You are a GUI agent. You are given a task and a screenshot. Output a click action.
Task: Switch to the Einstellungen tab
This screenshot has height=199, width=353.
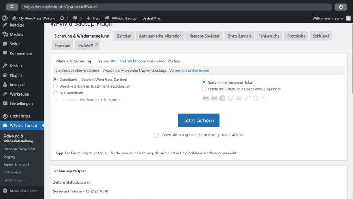pos(239,36)
